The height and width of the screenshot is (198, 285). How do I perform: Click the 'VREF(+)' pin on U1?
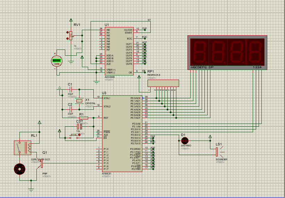tap(111, 70)
